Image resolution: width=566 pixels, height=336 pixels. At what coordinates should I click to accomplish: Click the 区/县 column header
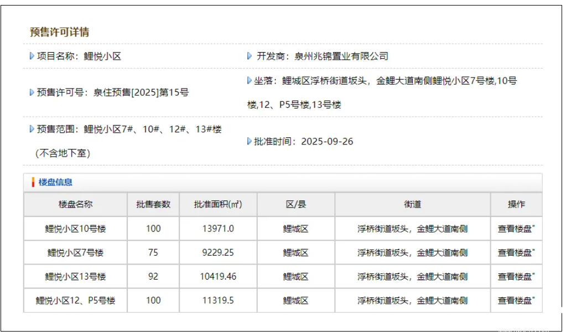[x=295, y=204]
